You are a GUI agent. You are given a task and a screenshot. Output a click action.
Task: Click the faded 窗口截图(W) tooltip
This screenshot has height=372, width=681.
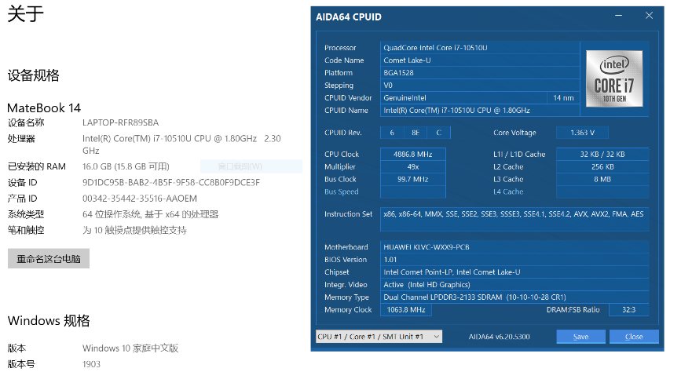251,166
